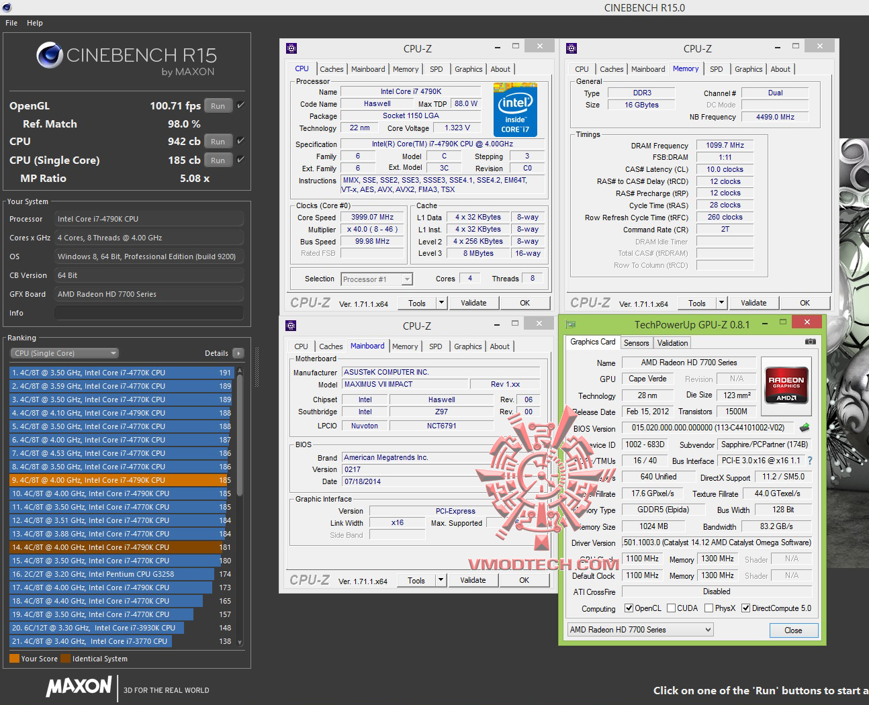Click the Cinebench R15 sphere logo

49,56
